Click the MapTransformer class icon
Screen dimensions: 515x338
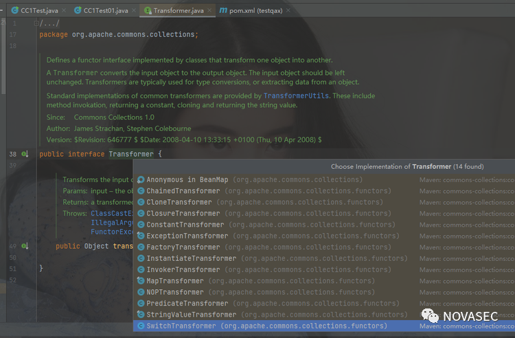(x=141, y=281)
